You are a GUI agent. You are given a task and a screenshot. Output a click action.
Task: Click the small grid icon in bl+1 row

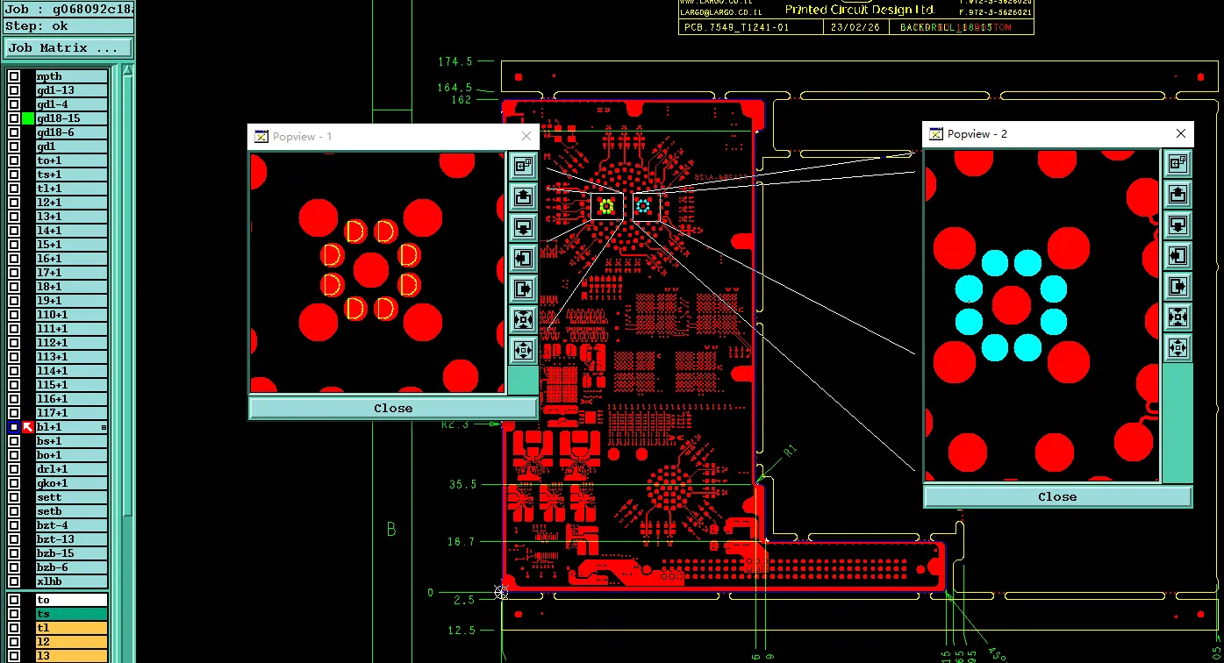coord(104,427)
